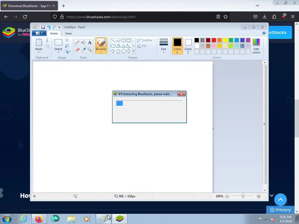Click the Cut scissors icon

tap(47, 40)
